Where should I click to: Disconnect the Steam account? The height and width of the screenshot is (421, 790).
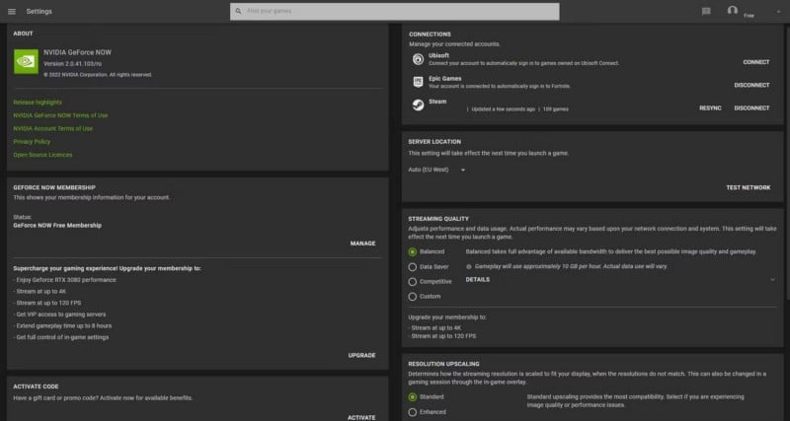pyautogui.click(x=751, y=108)
